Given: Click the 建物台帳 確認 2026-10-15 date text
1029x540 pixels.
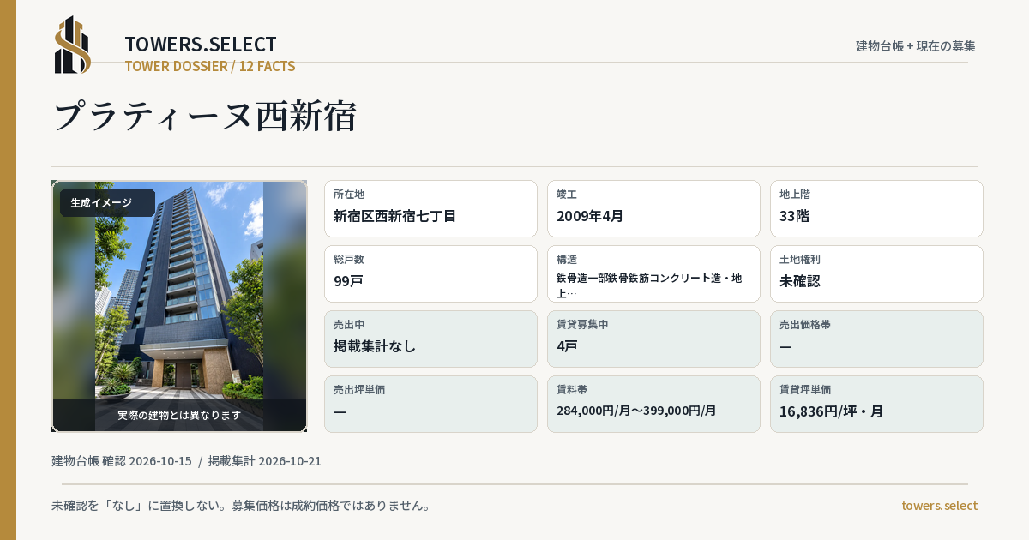Looking at the screenshot, I should 122,461.
